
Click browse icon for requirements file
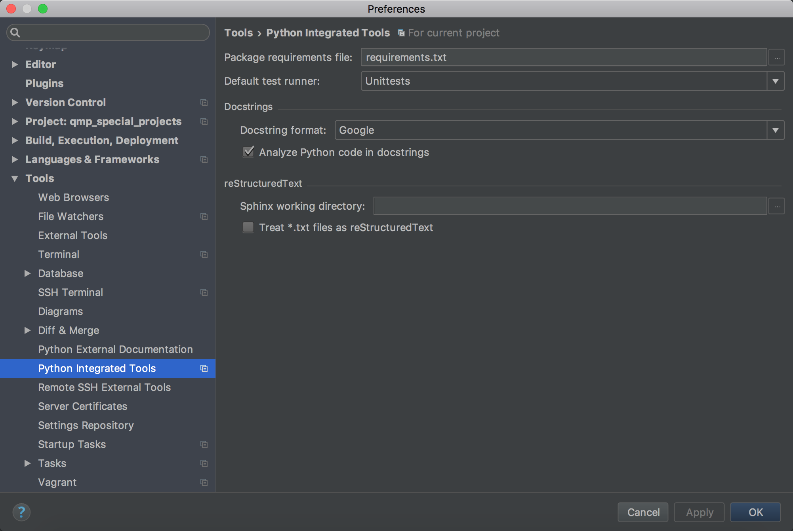(777, 58)
